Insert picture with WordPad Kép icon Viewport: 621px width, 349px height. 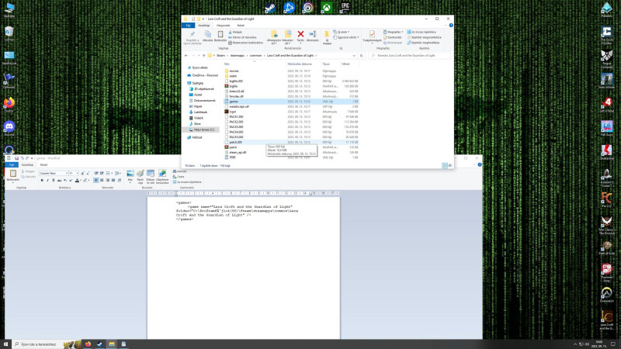click(x=130, y=174)
